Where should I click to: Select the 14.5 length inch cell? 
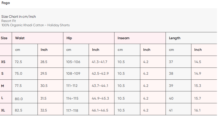(x=198, y=62)
